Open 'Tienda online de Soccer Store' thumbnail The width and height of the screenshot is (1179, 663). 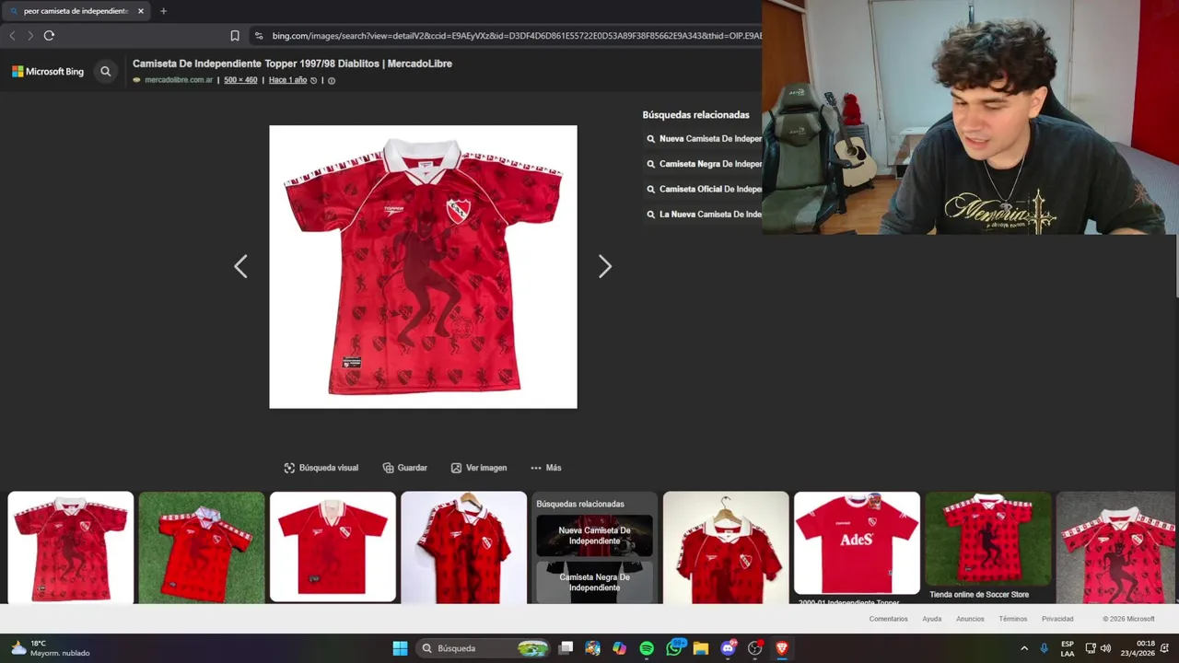pos(987,547)
